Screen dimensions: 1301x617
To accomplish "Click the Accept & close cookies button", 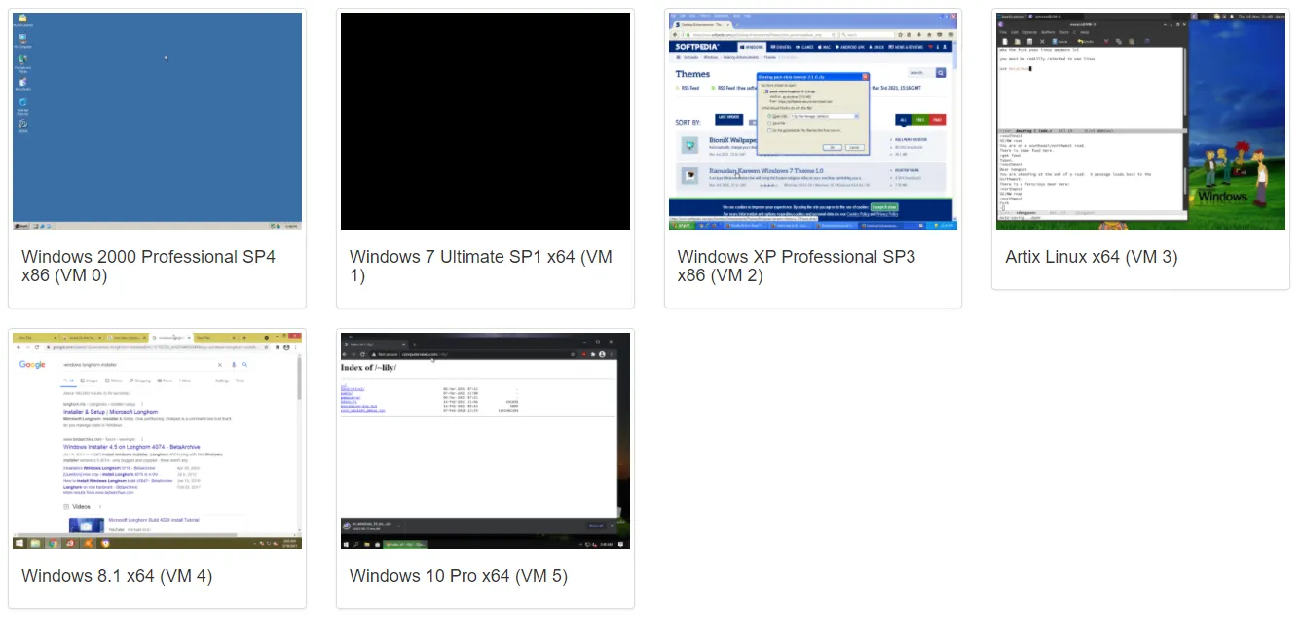I will (884, 207).
